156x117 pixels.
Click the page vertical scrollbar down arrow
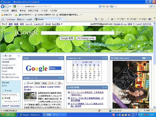tap(154, 107)
